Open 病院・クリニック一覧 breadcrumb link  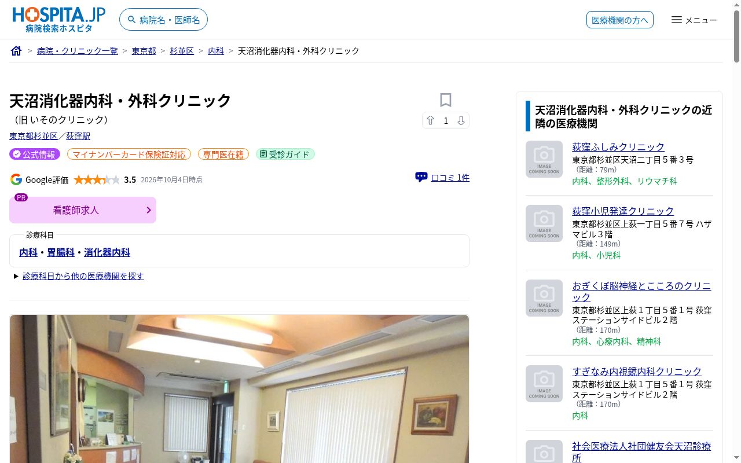pyautogui.click(x=77, y=51)
